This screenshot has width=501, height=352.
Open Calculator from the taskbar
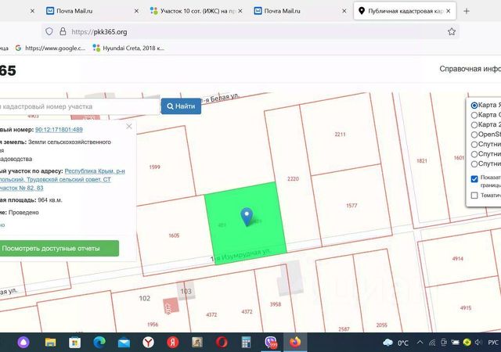coord(246,343)
